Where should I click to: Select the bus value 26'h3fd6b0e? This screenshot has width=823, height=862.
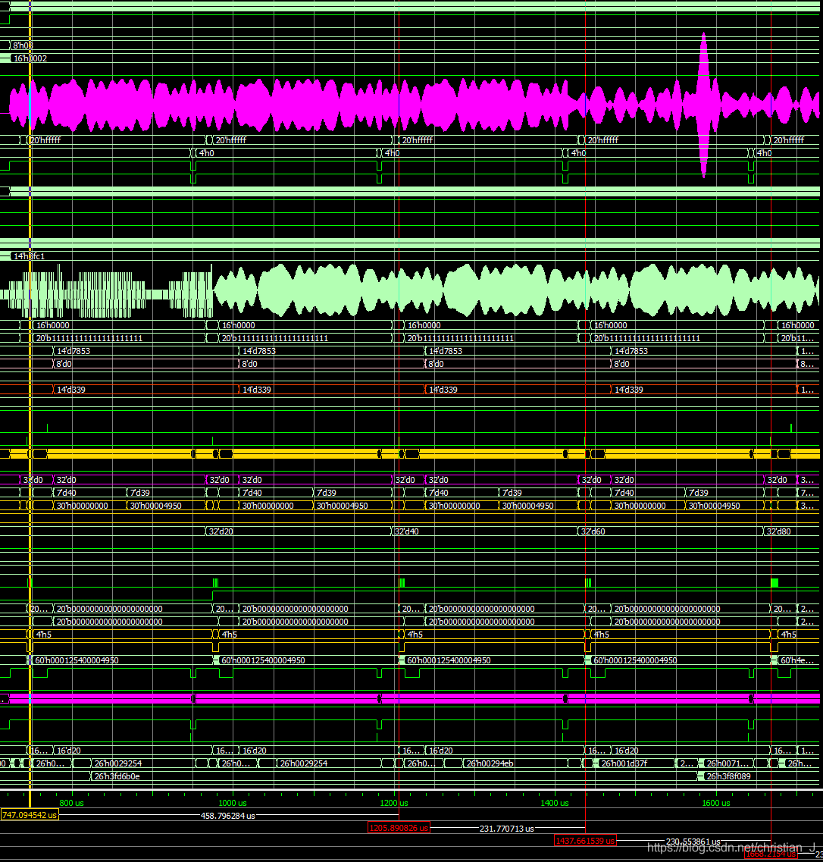pyautogui.click(x=117, y=776)
